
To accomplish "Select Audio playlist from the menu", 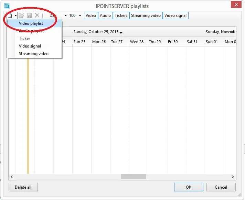I will (34, 31).
